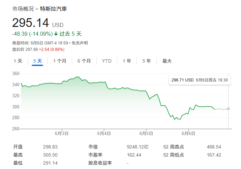
Task: Show the 1 年 chart range
Action: pyautogui.click(x=127, y=61)
